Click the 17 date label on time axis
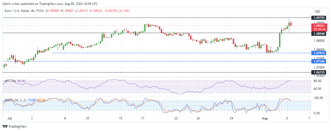Viewport: 331px width, 131px height. [x=143, y=118]
